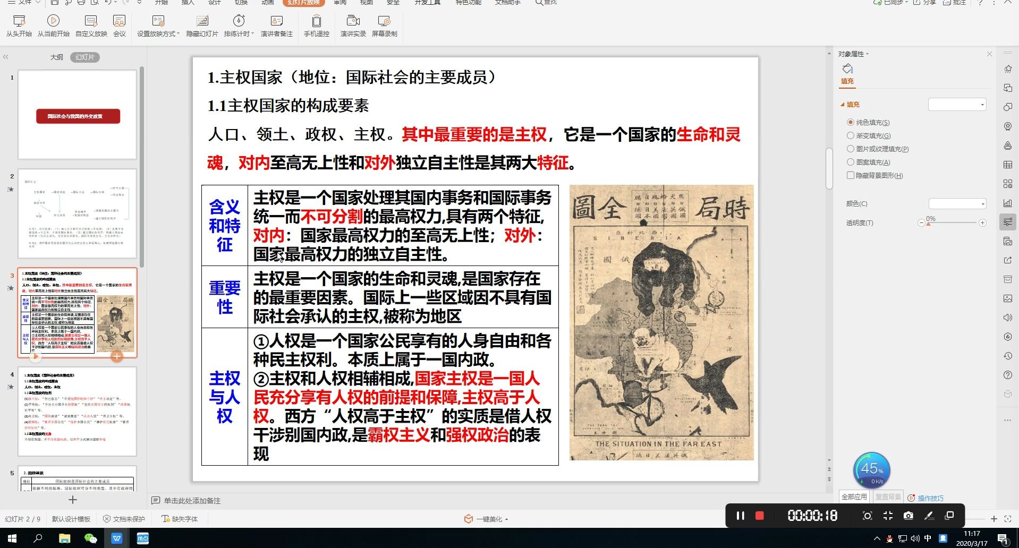1019x548 pixels.
Task: Click fit-slide-to-window icon in status bar
Action: 1008,519
